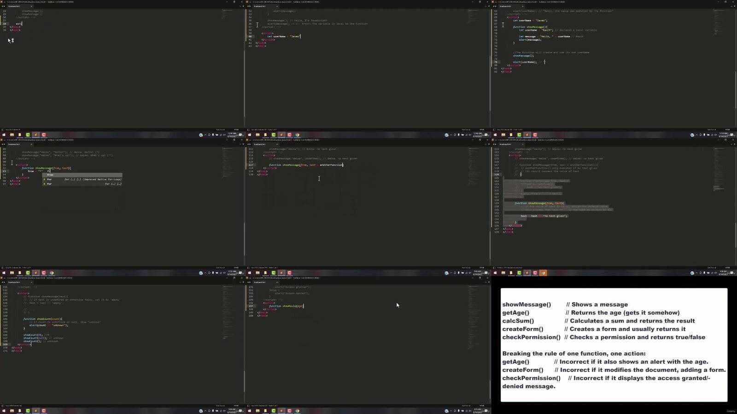737x414 pixels.
Task: Click red app icon on taskbar under autocomplete window
Action: click(x=44, y=273)
